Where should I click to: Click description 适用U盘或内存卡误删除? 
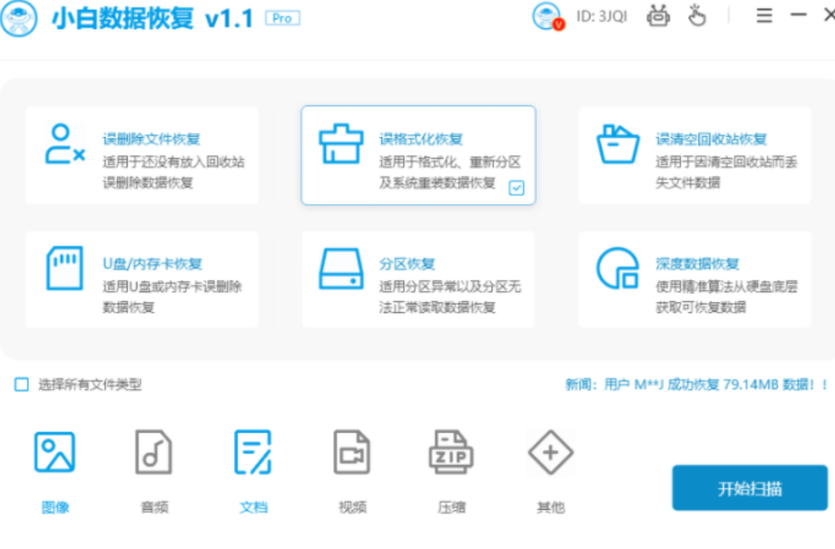(x=172, y=286)
